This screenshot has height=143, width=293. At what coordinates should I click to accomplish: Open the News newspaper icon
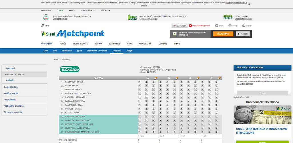pos(43,26)
